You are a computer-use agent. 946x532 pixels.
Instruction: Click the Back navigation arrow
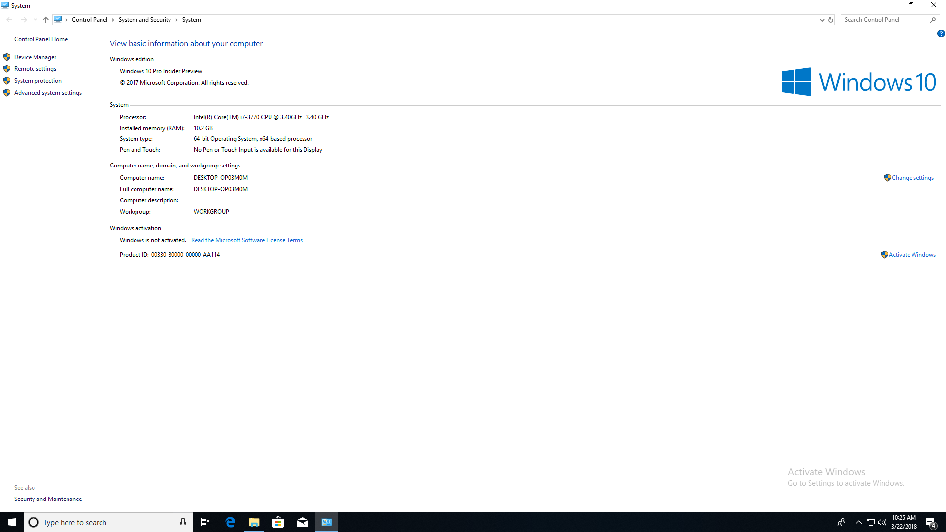click(10, 20)
